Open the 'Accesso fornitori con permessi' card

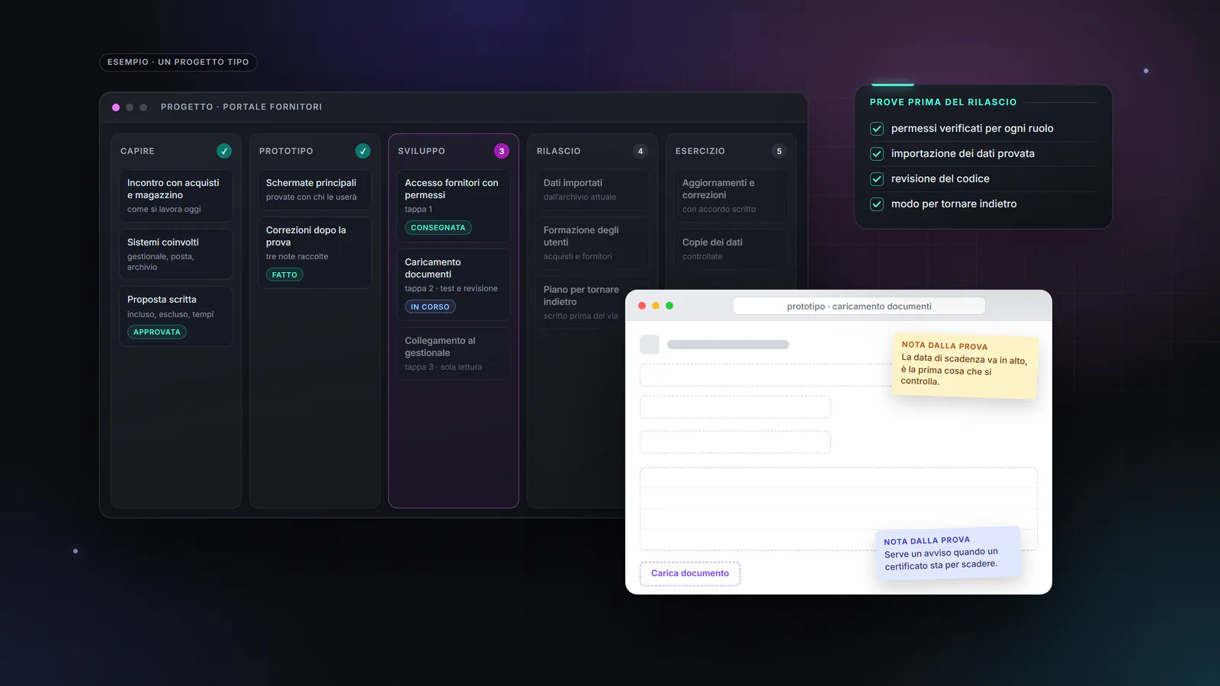click(454, 206)
